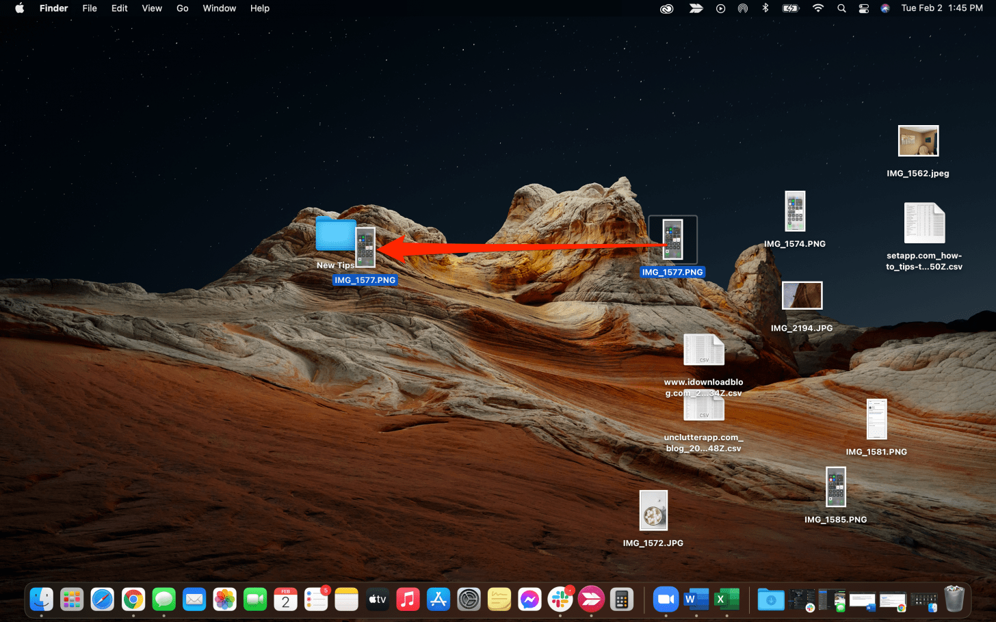Viewport: 996px width, 622px height.
Task: Open the Go menu
Action: (182, 8)
